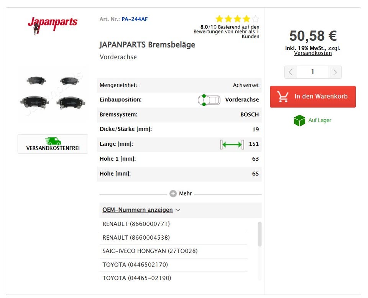Screen dimensions: 368x298
Task: Click the shopping cart icon
Action: pos(283,97)
